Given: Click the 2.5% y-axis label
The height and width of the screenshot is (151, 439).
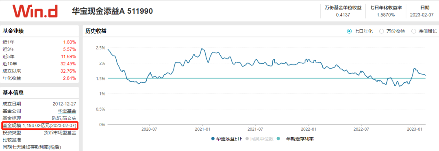Looking at the screenshot, I should (100, 48).
